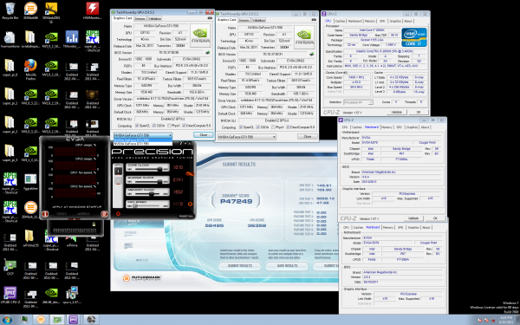This screenshot has height=325, width=520.
Task: Click the red info icon on EVGA monitor panel
Action: pos(45,214)
